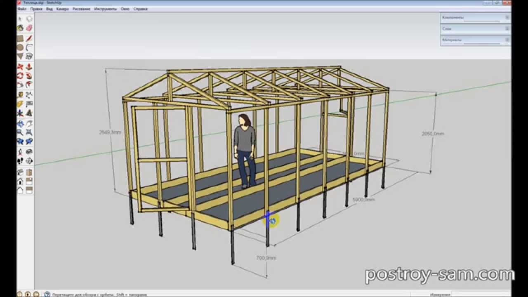The image size is (528, 297).
Task: Select the Arc drawing tool
Action: 29,47
